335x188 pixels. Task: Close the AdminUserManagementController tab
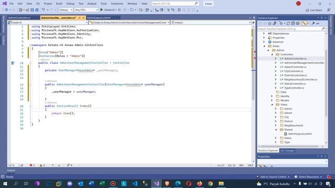pos(84,18)
